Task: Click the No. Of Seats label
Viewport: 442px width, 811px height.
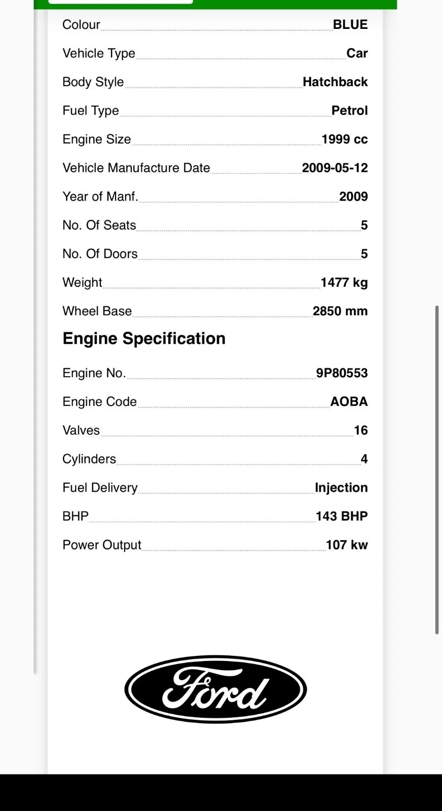Action: point(99,225)
